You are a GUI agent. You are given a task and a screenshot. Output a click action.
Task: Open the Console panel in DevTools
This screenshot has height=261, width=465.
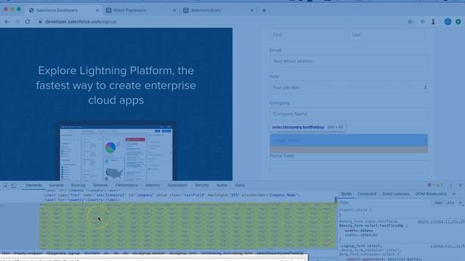(x=57, y=186)
